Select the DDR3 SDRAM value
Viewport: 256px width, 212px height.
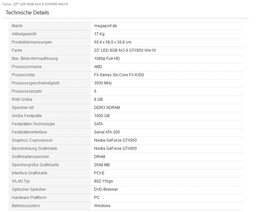point(107,108)
